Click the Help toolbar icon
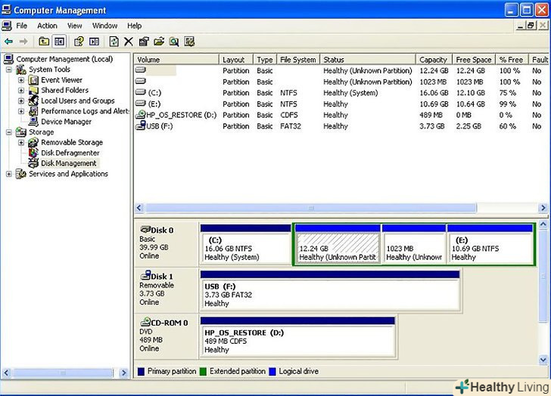 (x=78, y=42)
